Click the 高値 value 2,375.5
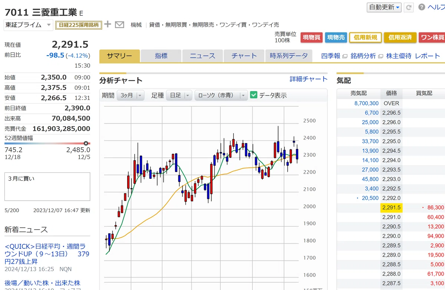Image resolution: width=445 pixels, height=290 pixels. [x=54, y=88]
